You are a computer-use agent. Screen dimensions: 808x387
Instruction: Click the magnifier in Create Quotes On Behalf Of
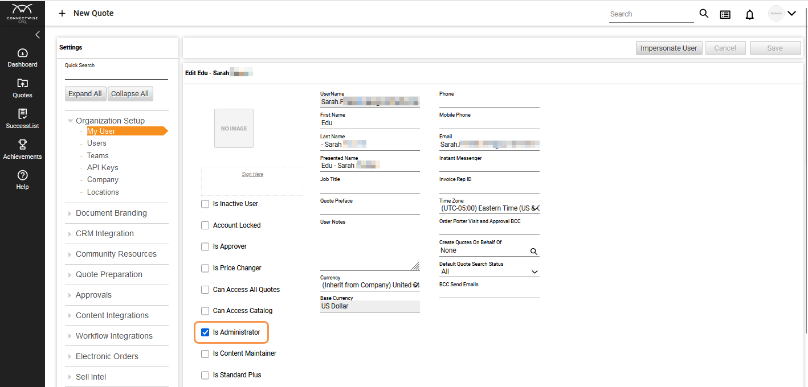tap(534, 251)
